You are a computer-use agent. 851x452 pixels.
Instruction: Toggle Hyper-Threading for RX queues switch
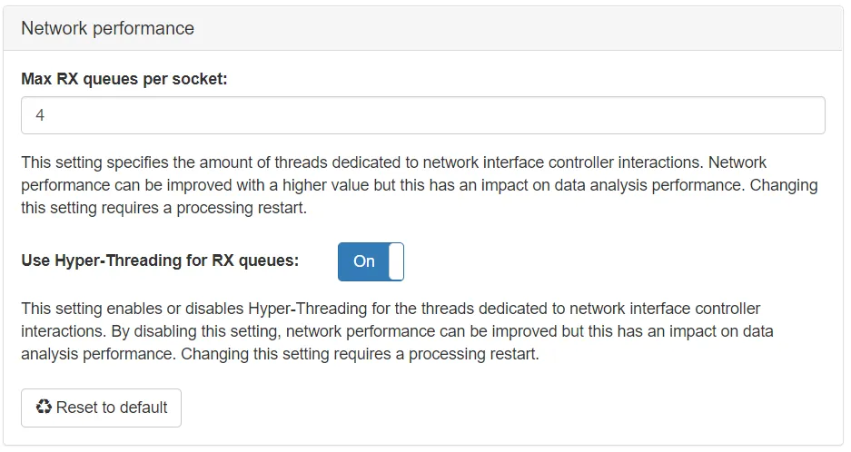click(x=371, y=261)
